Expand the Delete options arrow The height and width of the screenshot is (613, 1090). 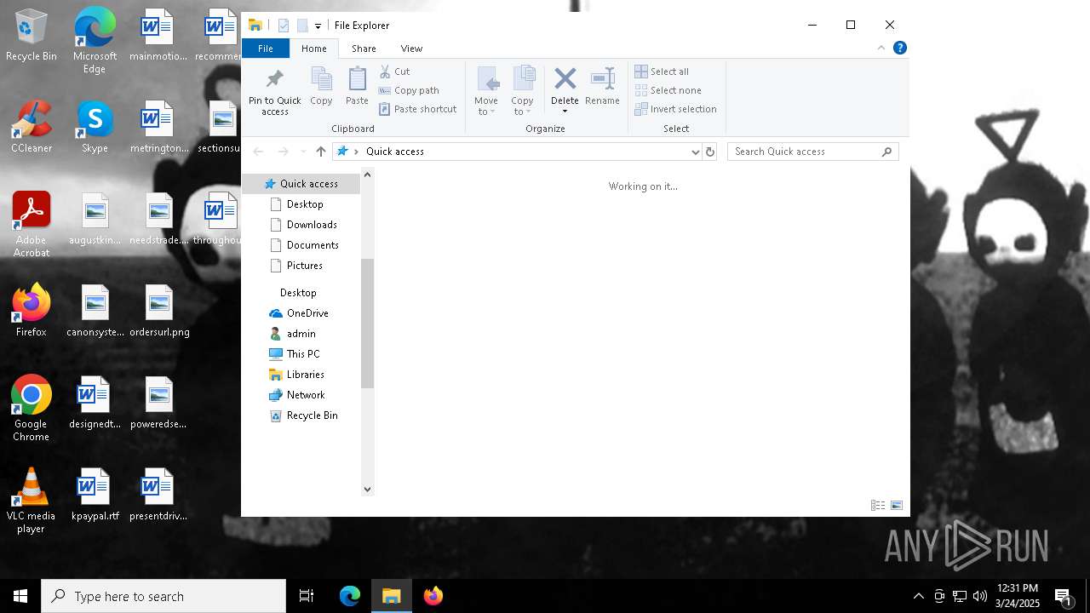coord(565,112)
